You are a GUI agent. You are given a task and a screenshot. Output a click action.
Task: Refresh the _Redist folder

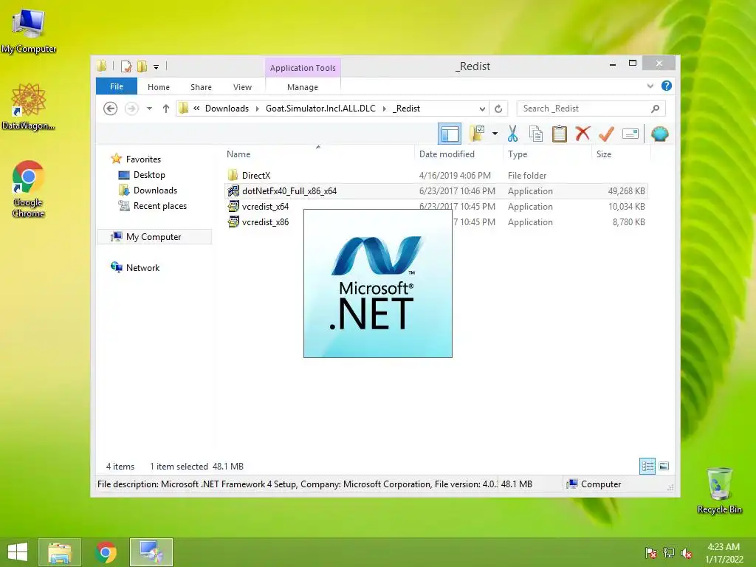pyautogui.click(x=498, y=109)
